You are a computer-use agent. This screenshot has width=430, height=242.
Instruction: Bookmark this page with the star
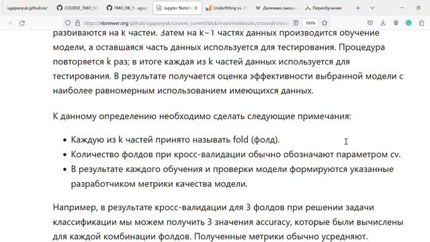(325, 23)
